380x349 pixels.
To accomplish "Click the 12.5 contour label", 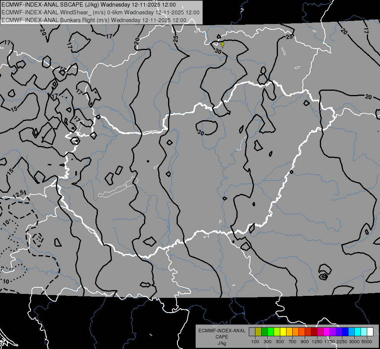I will point(19,194).
